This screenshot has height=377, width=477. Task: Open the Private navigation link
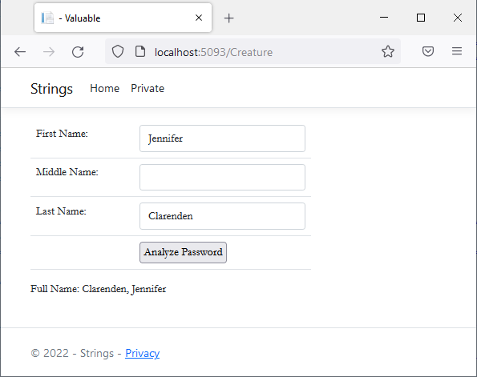pyautogui.click(x=148, y=88)
